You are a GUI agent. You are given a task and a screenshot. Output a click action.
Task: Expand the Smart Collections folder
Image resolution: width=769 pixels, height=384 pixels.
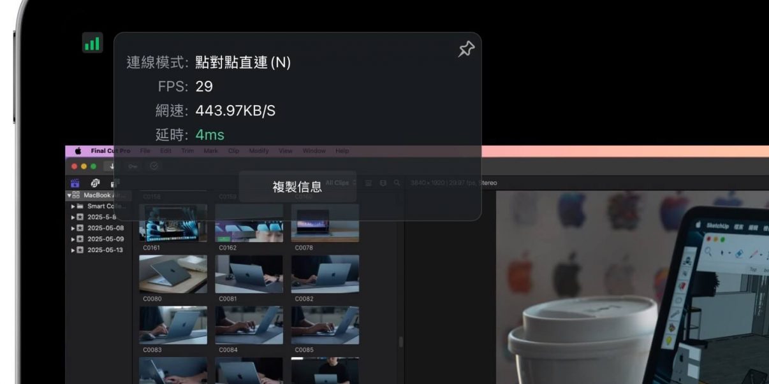(x=73, y=206)
